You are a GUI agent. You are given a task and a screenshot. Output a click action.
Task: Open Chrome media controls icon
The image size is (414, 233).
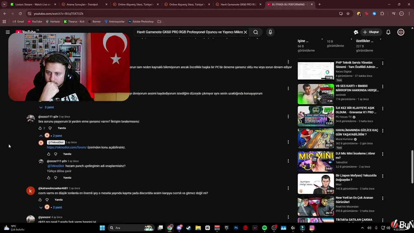(x=394, y=14)
